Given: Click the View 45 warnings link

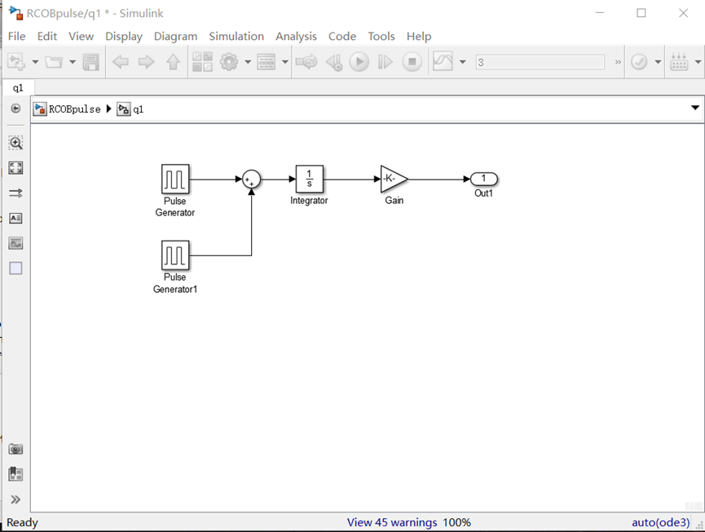Looking at the screenshot, I should (x=391, y=522).
